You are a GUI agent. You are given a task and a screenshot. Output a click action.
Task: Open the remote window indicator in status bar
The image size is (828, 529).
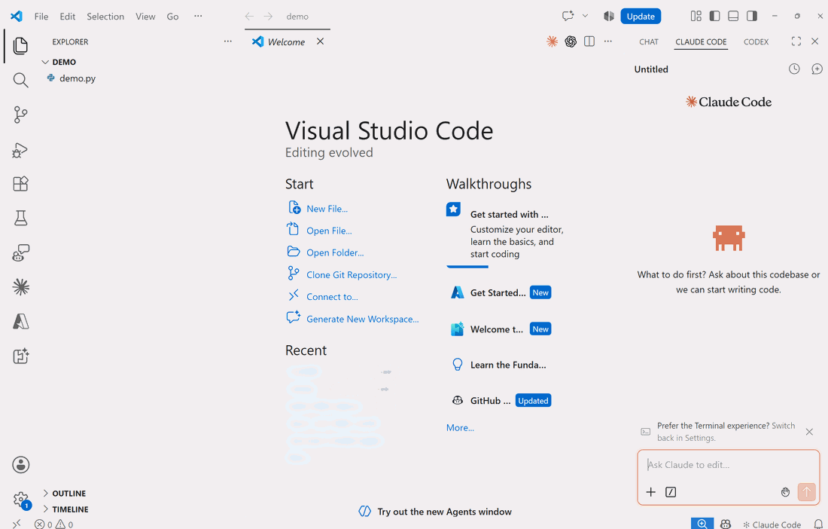coord(17,524)
